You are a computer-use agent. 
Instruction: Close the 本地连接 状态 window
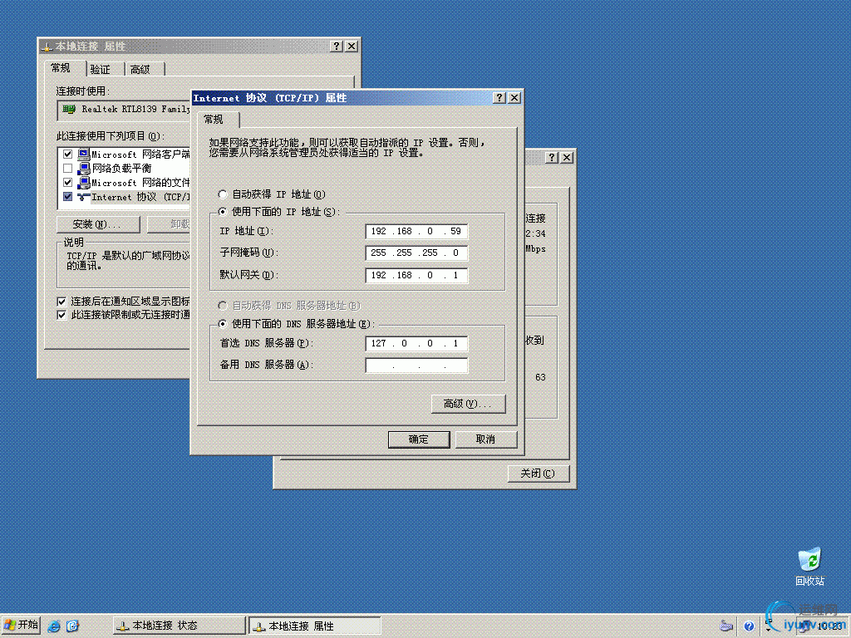567,157
